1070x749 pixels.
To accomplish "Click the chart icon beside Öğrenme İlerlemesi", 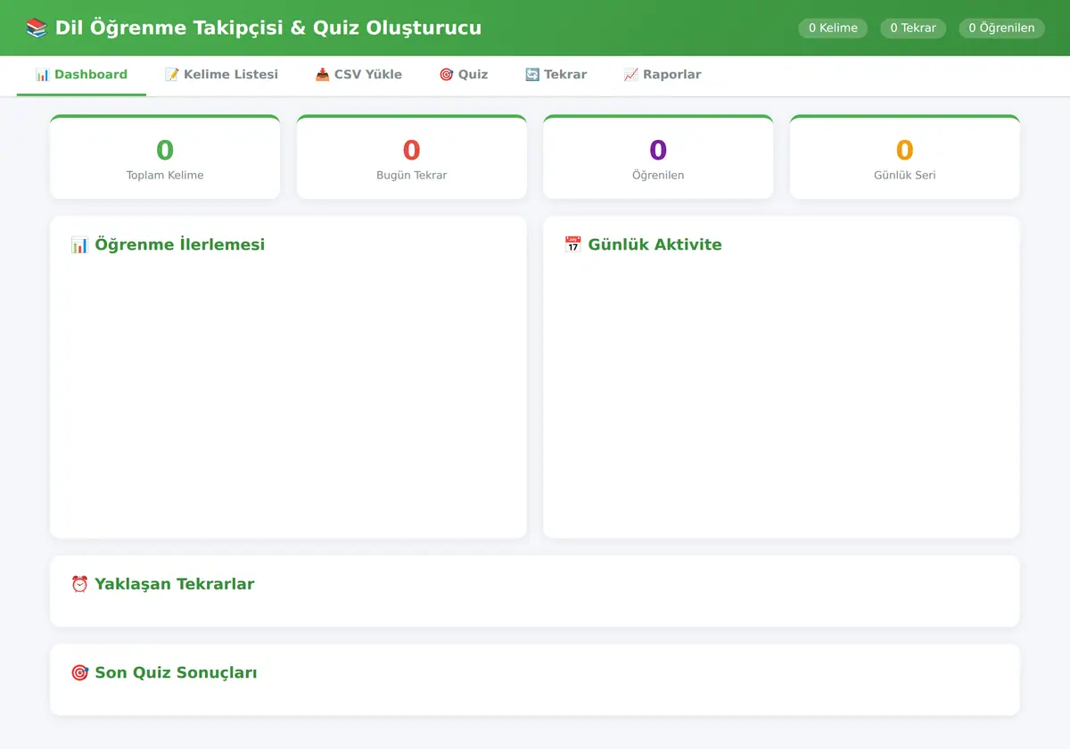I will [x=79, y=244].
